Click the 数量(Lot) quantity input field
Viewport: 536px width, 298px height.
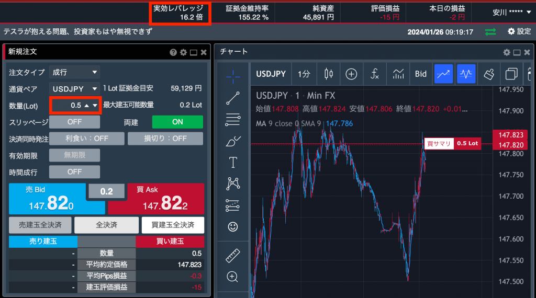click(73, 105)
